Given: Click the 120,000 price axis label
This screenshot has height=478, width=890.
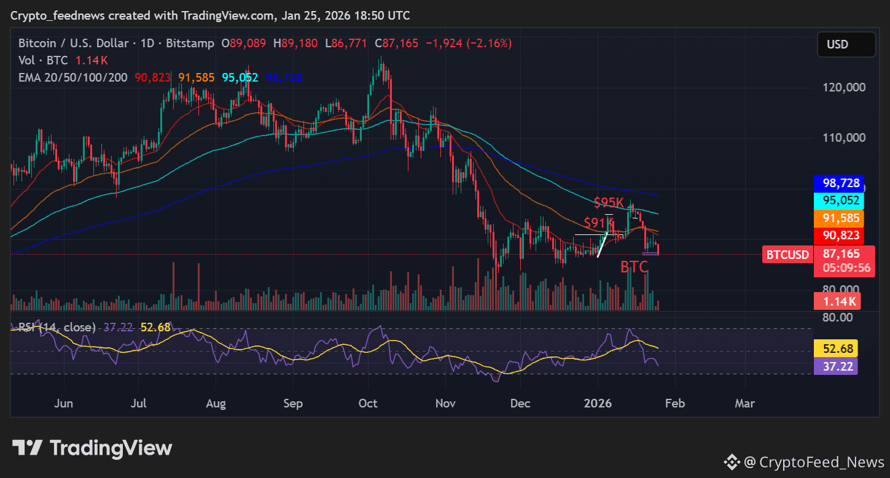Looking at the screenshot, I should pyautogui.click(x=843, y=87).
